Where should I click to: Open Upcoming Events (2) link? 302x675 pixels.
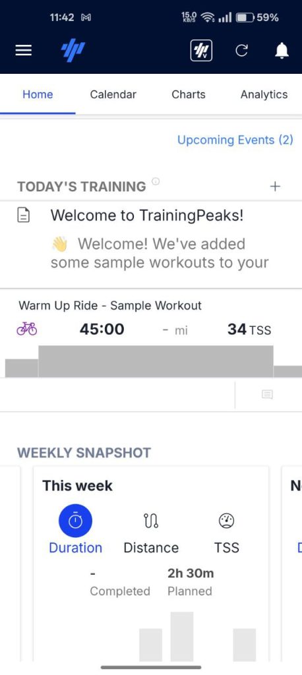235,140
